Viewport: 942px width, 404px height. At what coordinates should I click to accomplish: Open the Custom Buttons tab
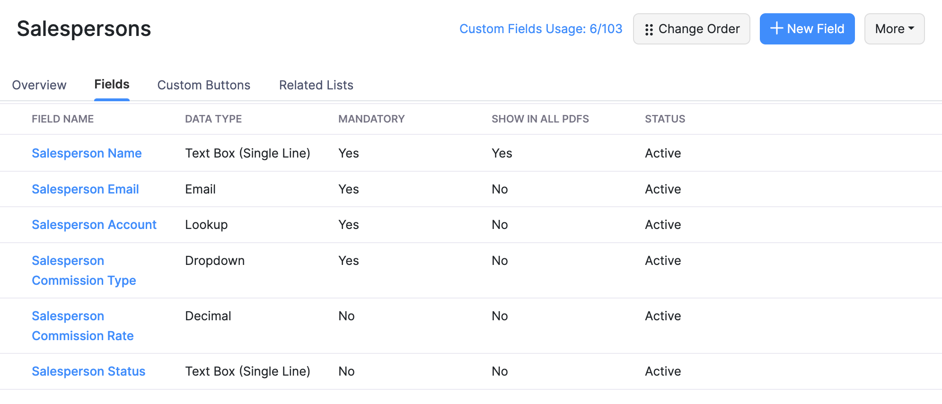[203, 85]
